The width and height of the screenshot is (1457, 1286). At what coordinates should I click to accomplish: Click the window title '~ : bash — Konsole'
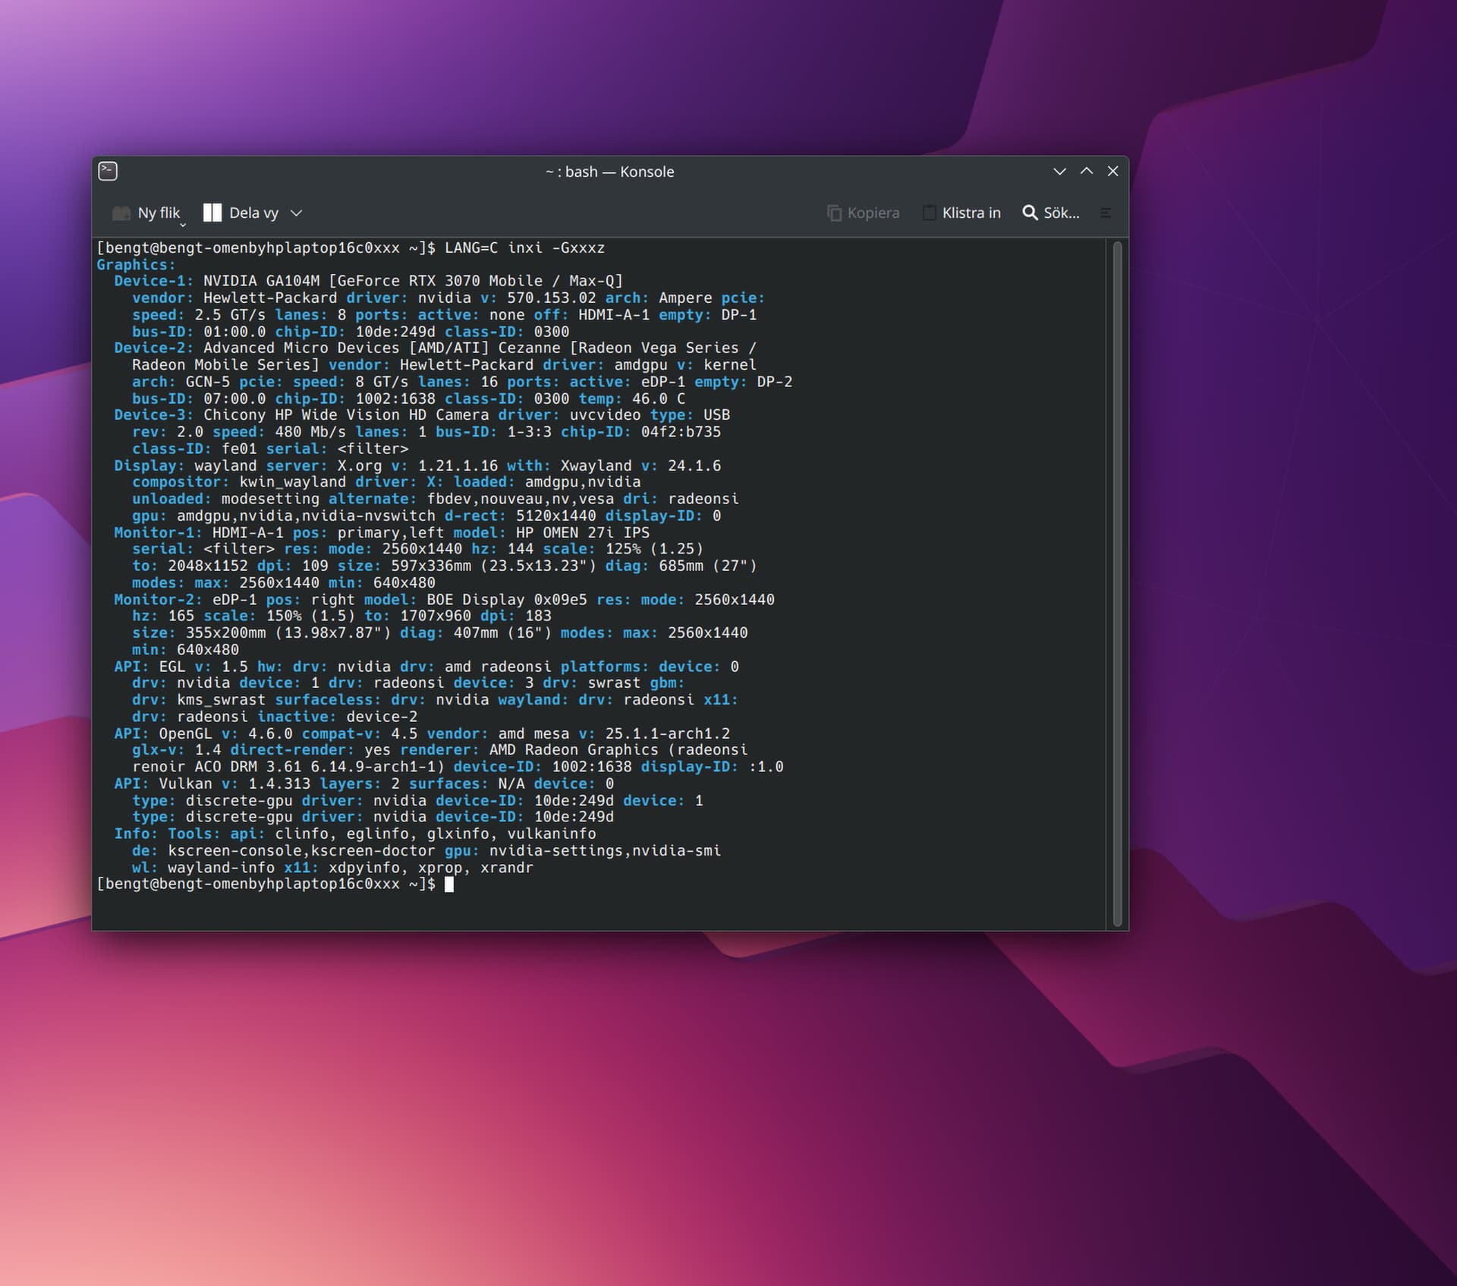pos(609,172)
